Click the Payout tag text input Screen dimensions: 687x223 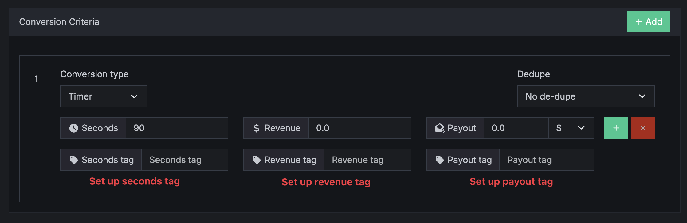coord(547,160)
